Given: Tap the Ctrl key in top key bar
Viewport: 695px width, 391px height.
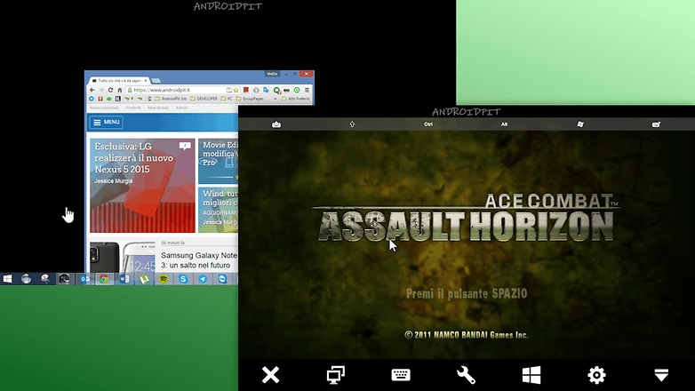Looking at the screenshot, I should pyautogui.click(x=428, y=124).
